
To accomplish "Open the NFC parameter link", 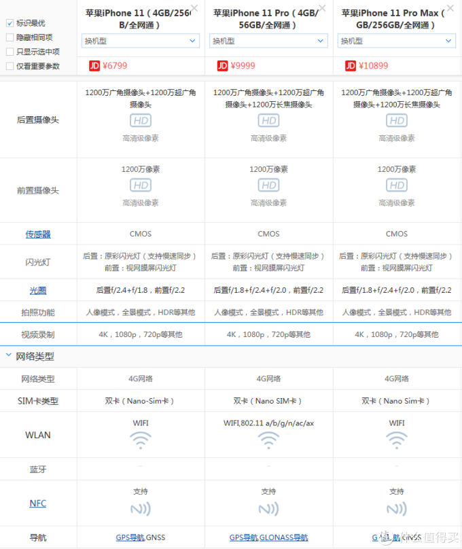I will [x=38, y=503].
